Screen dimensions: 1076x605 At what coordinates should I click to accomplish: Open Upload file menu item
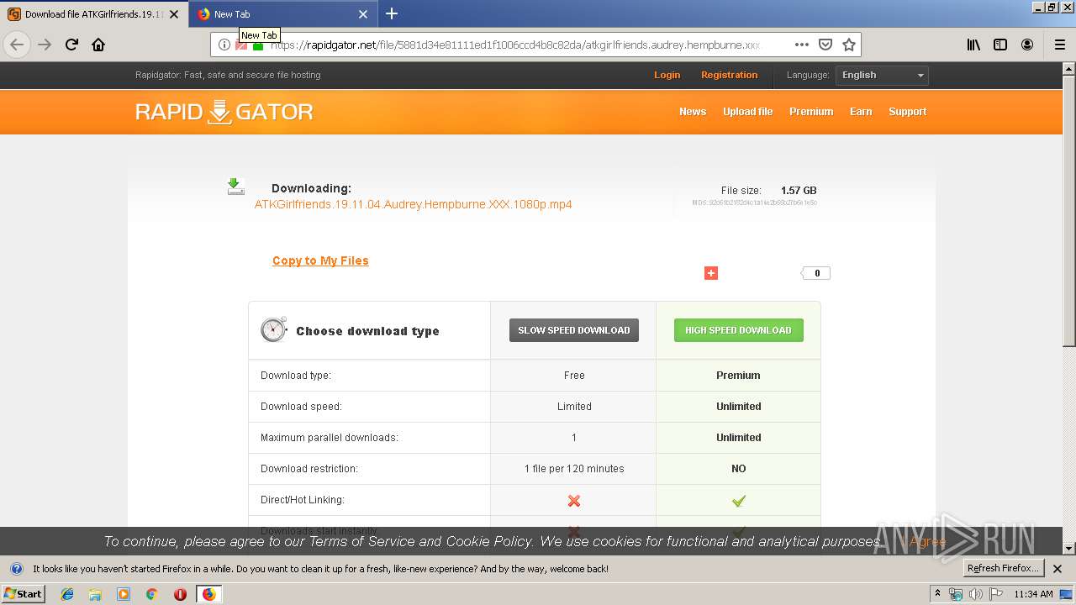tap(747, 112)
